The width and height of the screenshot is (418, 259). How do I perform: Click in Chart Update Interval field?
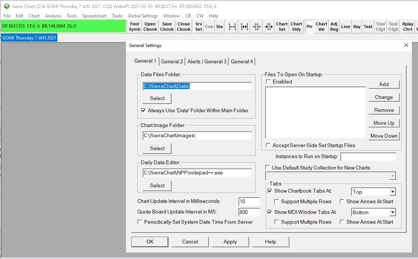tap(249, 201)
